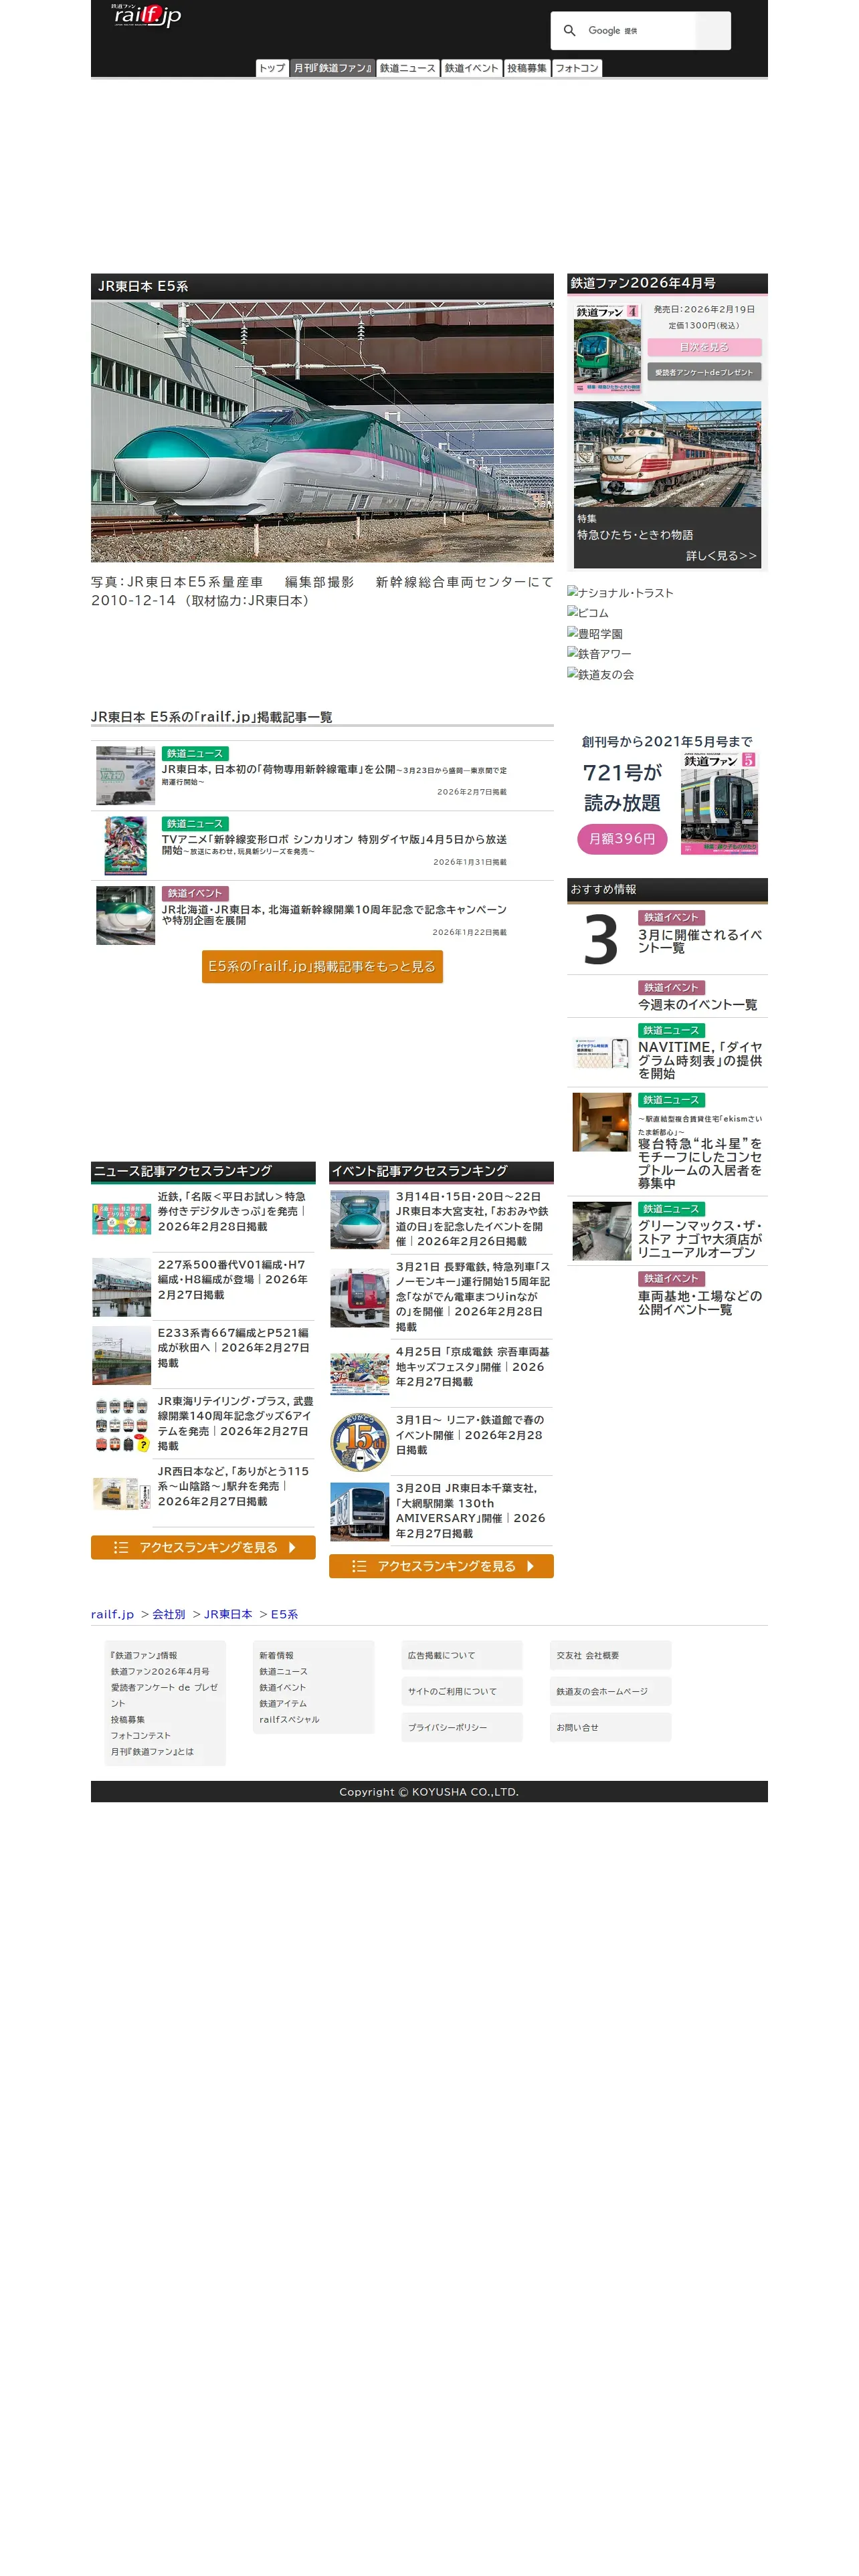Click the 目次を見る button
The image size is (859, 2576).
pyautogui.click(x=704, y=347)
